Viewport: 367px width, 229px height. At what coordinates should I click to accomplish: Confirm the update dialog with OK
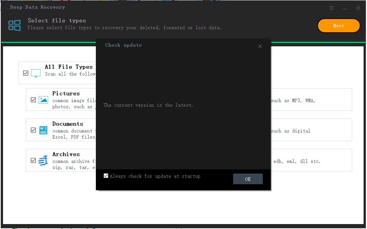pos(248,179)
